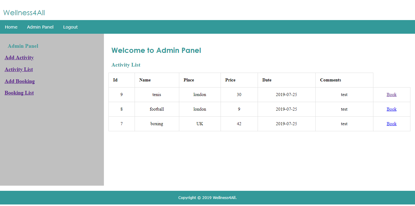
Task: Open the Add Booking sidebar link
Action: tap(20, 81)
